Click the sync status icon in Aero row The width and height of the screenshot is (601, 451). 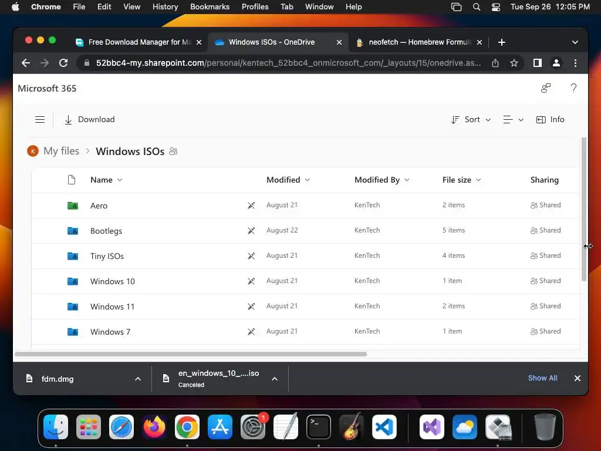pos(251,206)
